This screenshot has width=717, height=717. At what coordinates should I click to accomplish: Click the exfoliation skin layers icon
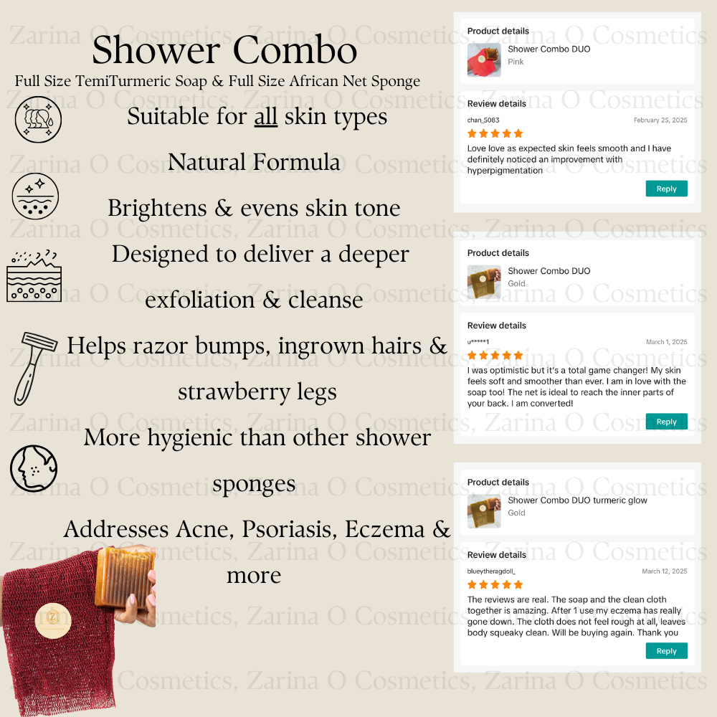pyautogui.click(x=34, y=276)
